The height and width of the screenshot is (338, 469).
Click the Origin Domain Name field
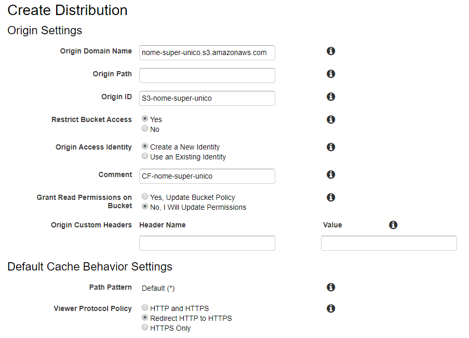click(x=207, y=52)
